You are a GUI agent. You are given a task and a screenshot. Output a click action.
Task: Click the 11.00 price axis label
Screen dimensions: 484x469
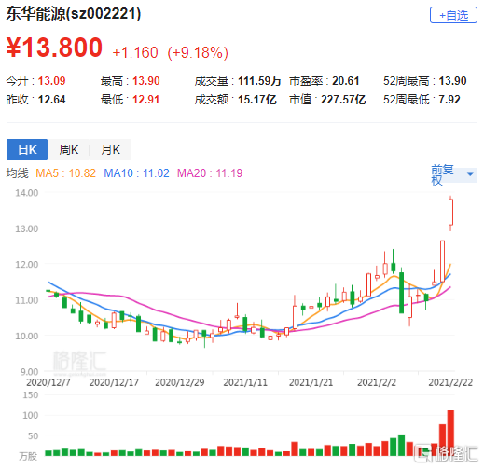27,300
